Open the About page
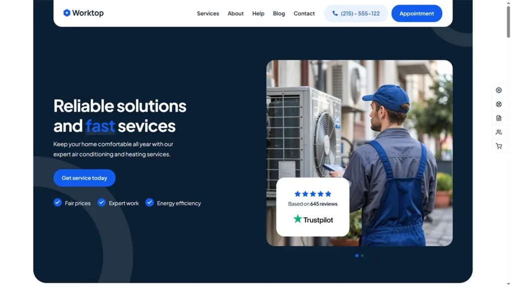This screenshot has width=511, height=287. click(x=236, y=13)
